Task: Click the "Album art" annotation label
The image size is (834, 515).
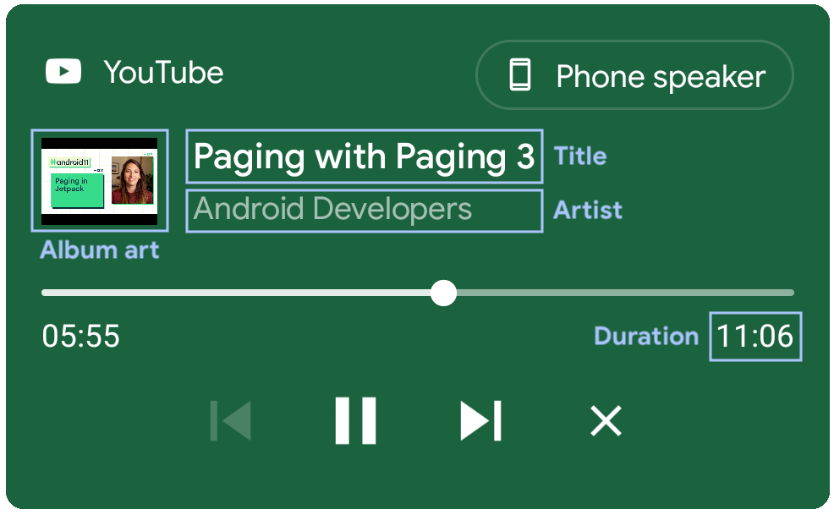Action: pos(99,250)
